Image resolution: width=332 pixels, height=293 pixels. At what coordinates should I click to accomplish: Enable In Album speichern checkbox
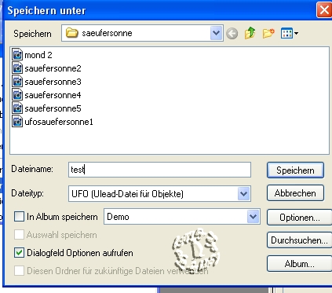coord(19,217)
